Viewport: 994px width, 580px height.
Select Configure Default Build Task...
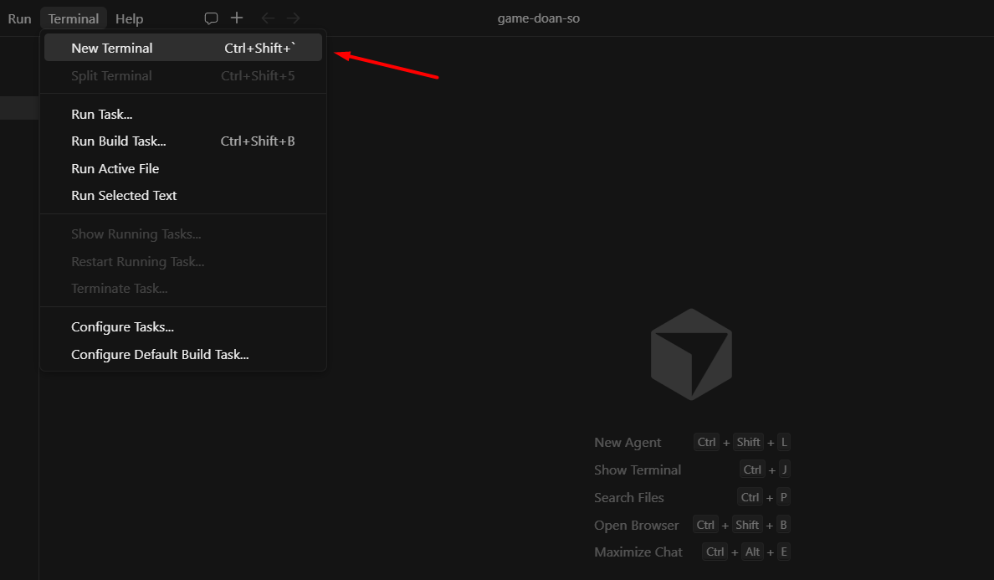pos(183,354)
